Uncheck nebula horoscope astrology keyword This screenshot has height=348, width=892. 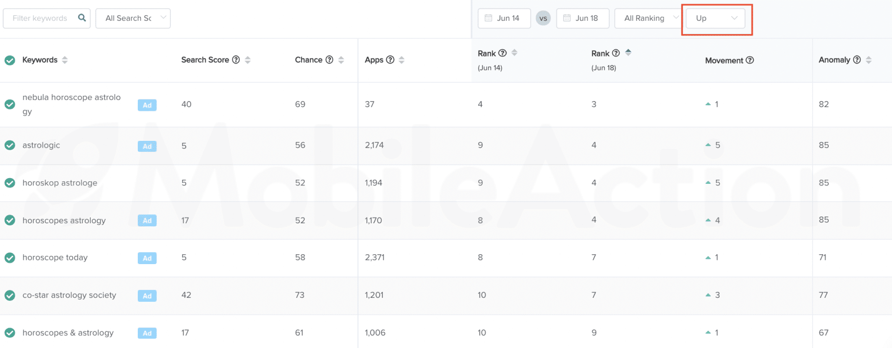(x=10, y=104)
